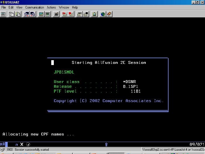Click the Copyright 2002 Computer Associates line

(x=109, y=101)
